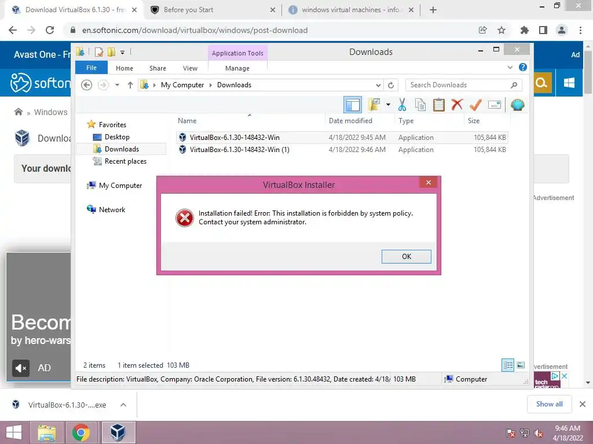The width and height of the screenshot is (593, 444).
Task: Switch to windows virtual machines browser tab
Action: 352,10
